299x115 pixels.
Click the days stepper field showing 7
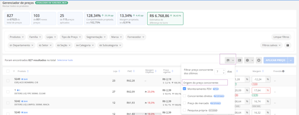click(220, 72)
